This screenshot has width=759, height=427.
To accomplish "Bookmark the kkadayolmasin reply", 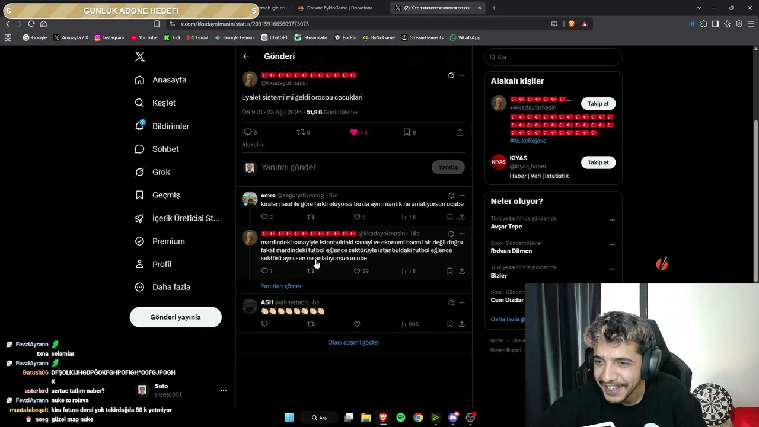I will click(450, 271).
